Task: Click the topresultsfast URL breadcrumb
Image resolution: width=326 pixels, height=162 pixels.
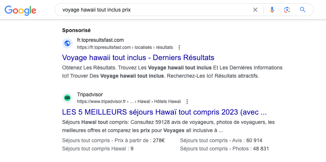Action: pos(125,47)
